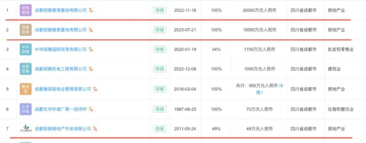Click the 化学纤维 purple logo badge

click(26, 109)
